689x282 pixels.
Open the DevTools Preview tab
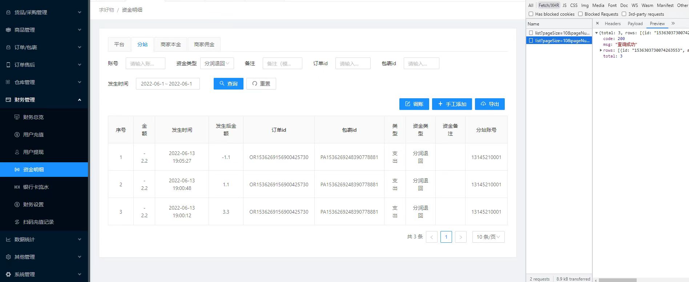click(657, 24)
